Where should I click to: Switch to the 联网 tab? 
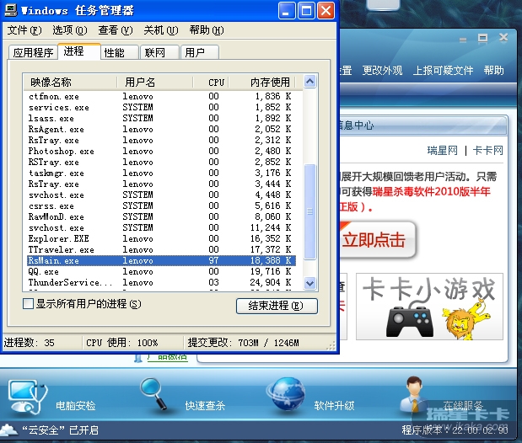coord(159,52)
